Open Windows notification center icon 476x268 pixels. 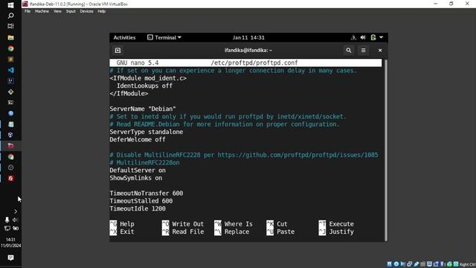point(10,258)
